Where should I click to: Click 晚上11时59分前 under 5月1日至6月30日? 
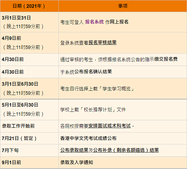pos(23,114)
